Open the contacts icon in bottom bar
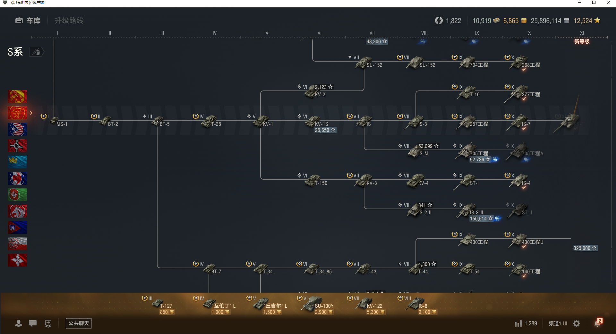Screen dimensions: 616x334 [x=19, y=323]
